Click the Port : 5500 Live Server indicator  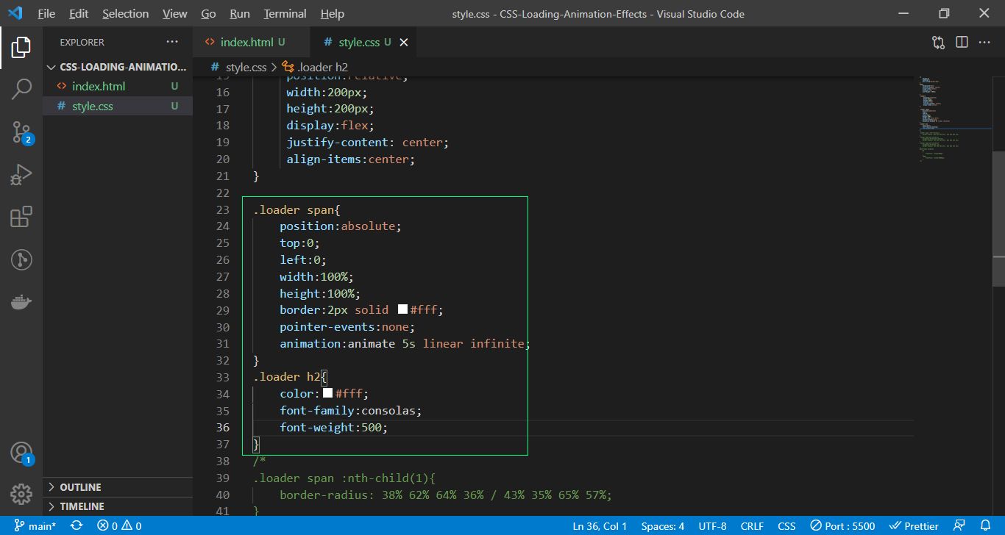pyautogui.click(x=842, y=526)
